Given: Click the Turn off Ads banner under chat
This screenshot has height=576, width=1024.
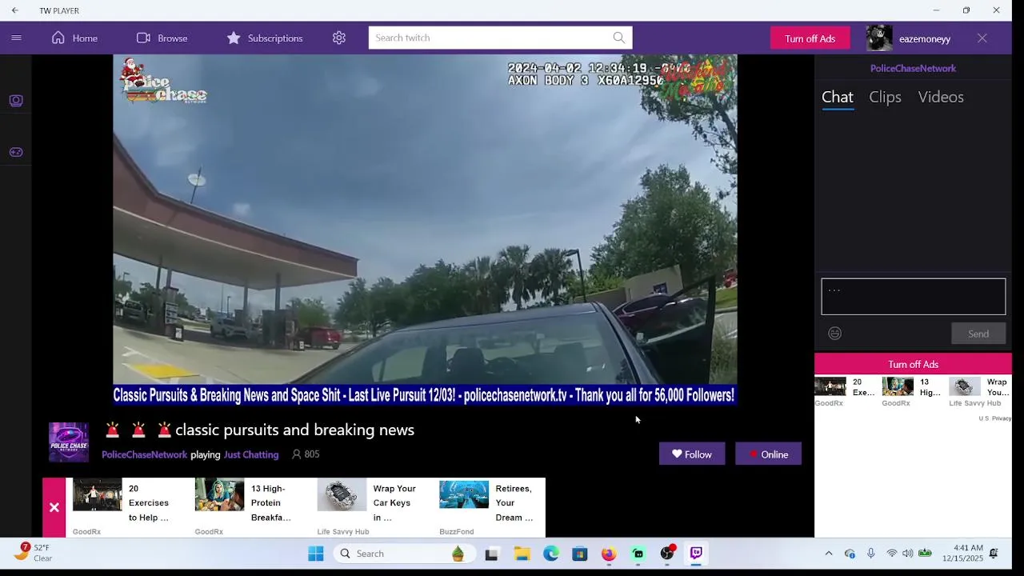Looking at the screenshot, I should [913, 364].
